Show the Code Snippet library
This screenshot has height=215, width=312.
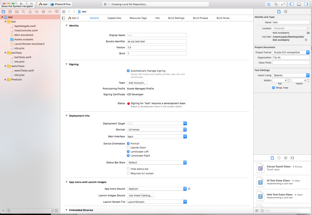(x=279, y=158)
